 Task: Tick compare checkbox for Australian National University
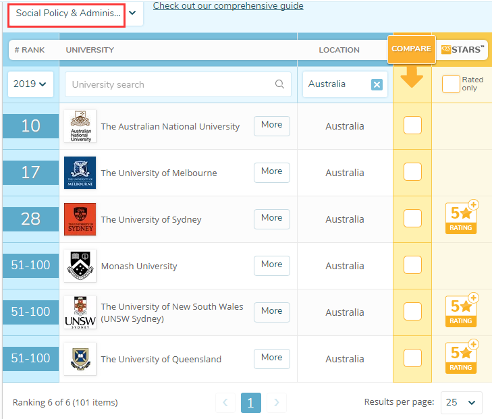point(412,125)
